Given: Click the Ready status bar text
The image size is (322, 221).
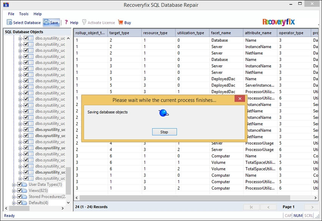Looking at the screenshot, I should pos(9,216).
